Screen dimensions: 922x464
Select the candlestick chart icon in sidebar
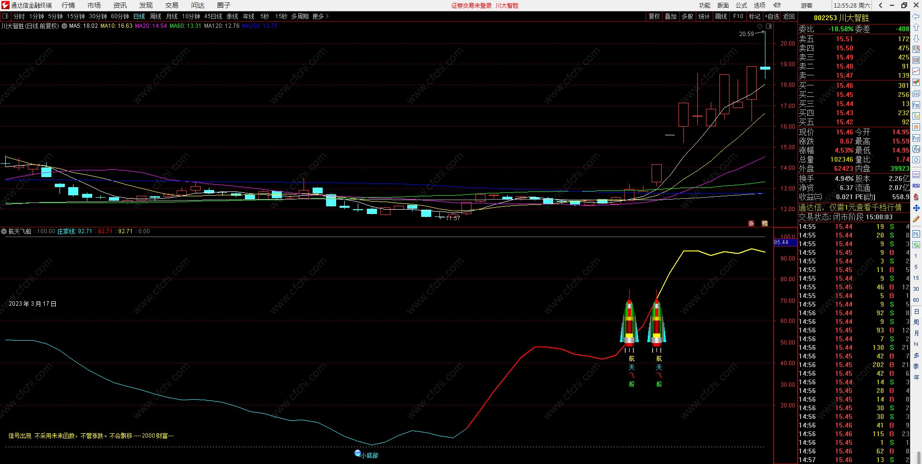[916, 83]
